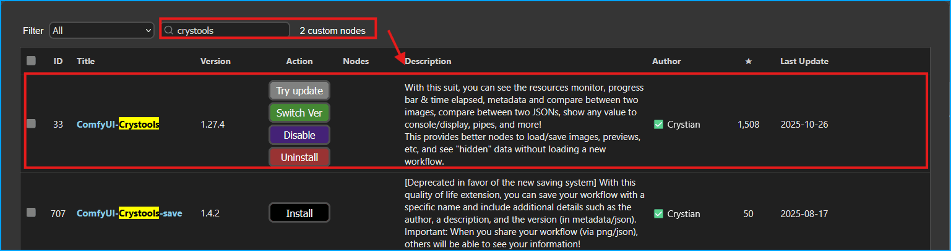
Task: Check the ComfyUI-Crystools-save row checkbox
Action: 31,213
